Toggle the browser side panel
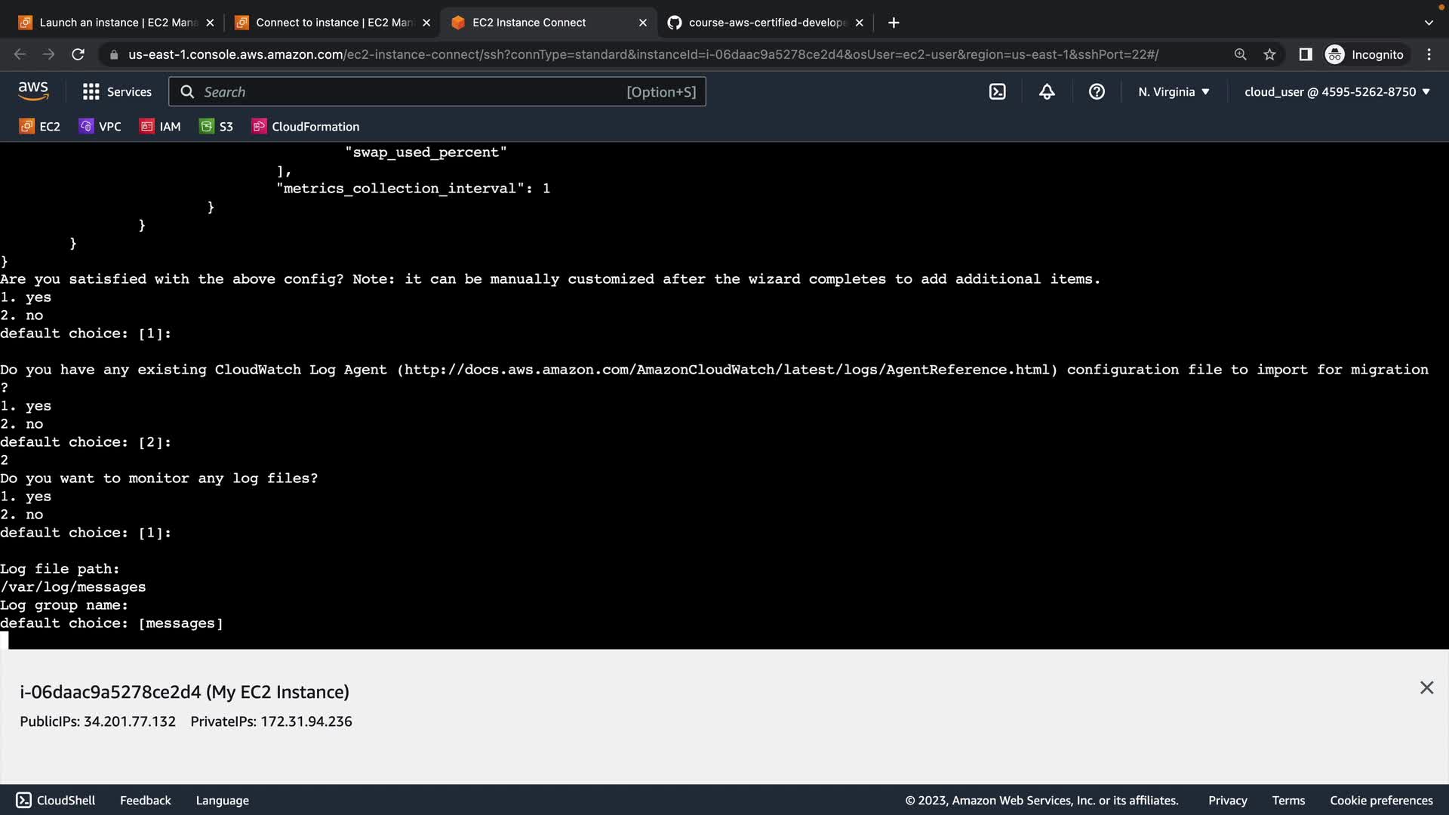 coord(1305,54)
